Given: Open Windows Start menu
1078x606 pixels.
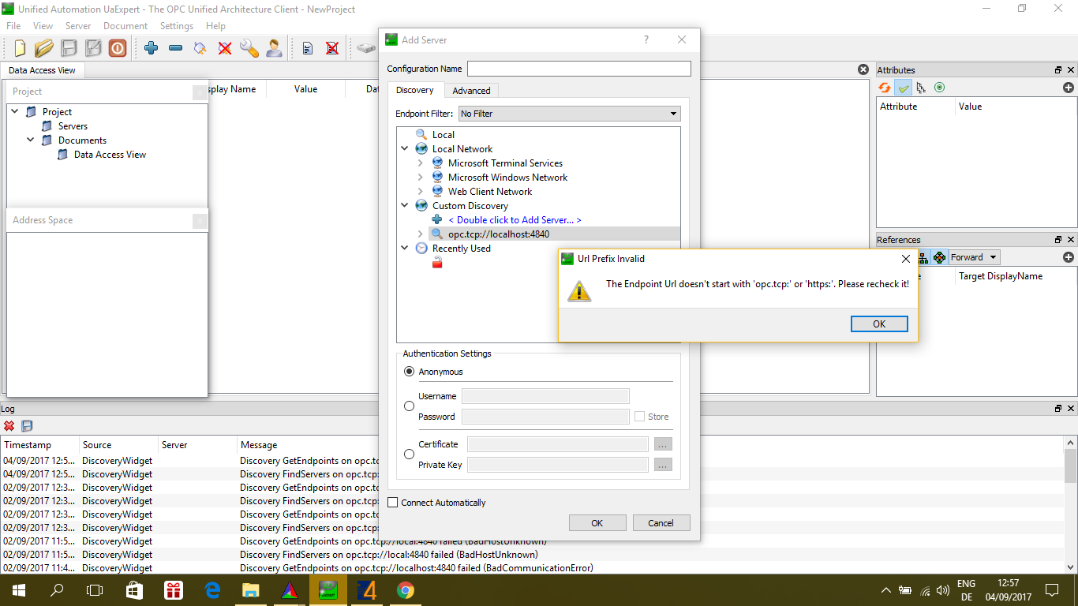Looking at the screenshot, I should tap(18, 589).
